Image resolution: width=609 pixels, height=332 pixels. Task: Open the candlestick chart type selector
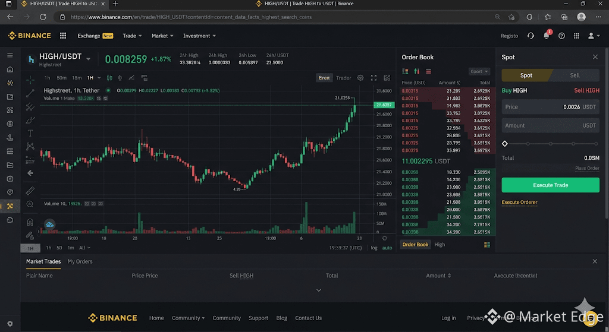(109, 78)
